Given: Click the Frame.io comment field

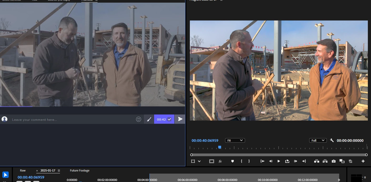Looking at the screenshot, I should [72, 119].
